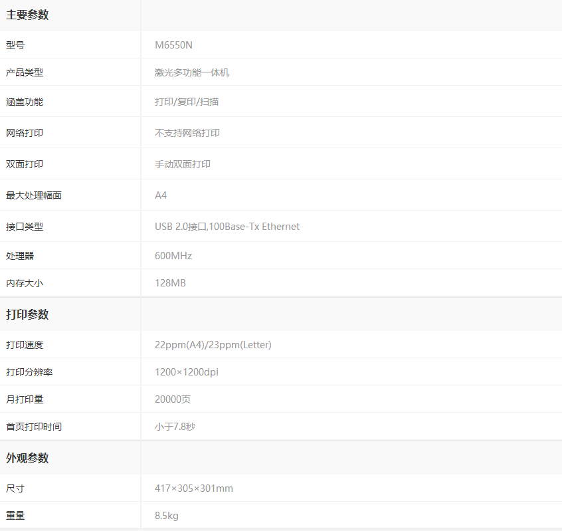The width and height of the screenshot is (562, 531).
Task: Click the M6550N model number value
Action: pyautogui.click(x=173, y=45)
